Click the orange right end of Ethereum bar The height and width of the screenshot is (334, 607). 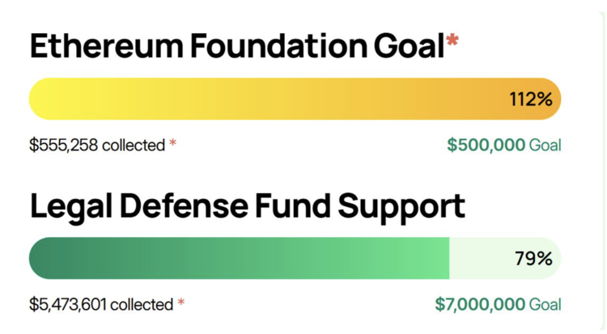click(544, 99)
